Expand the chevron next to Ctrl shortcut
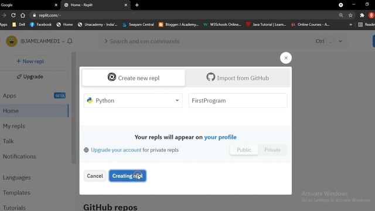The image size is (375, 211). click(x=340, y=41)
